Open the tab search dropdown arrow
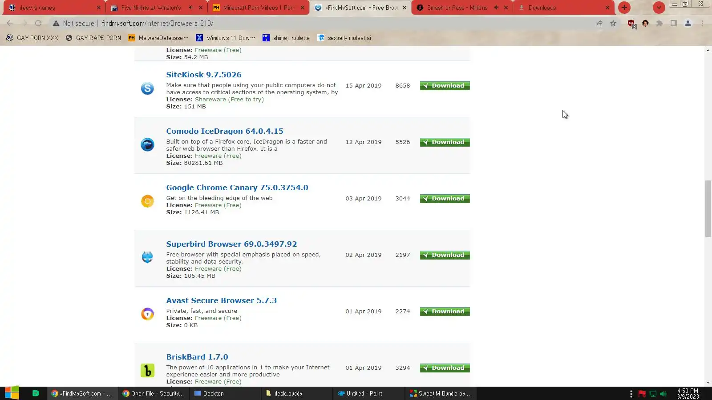Screen dimensions: 712x400 (x=659, y=8)
